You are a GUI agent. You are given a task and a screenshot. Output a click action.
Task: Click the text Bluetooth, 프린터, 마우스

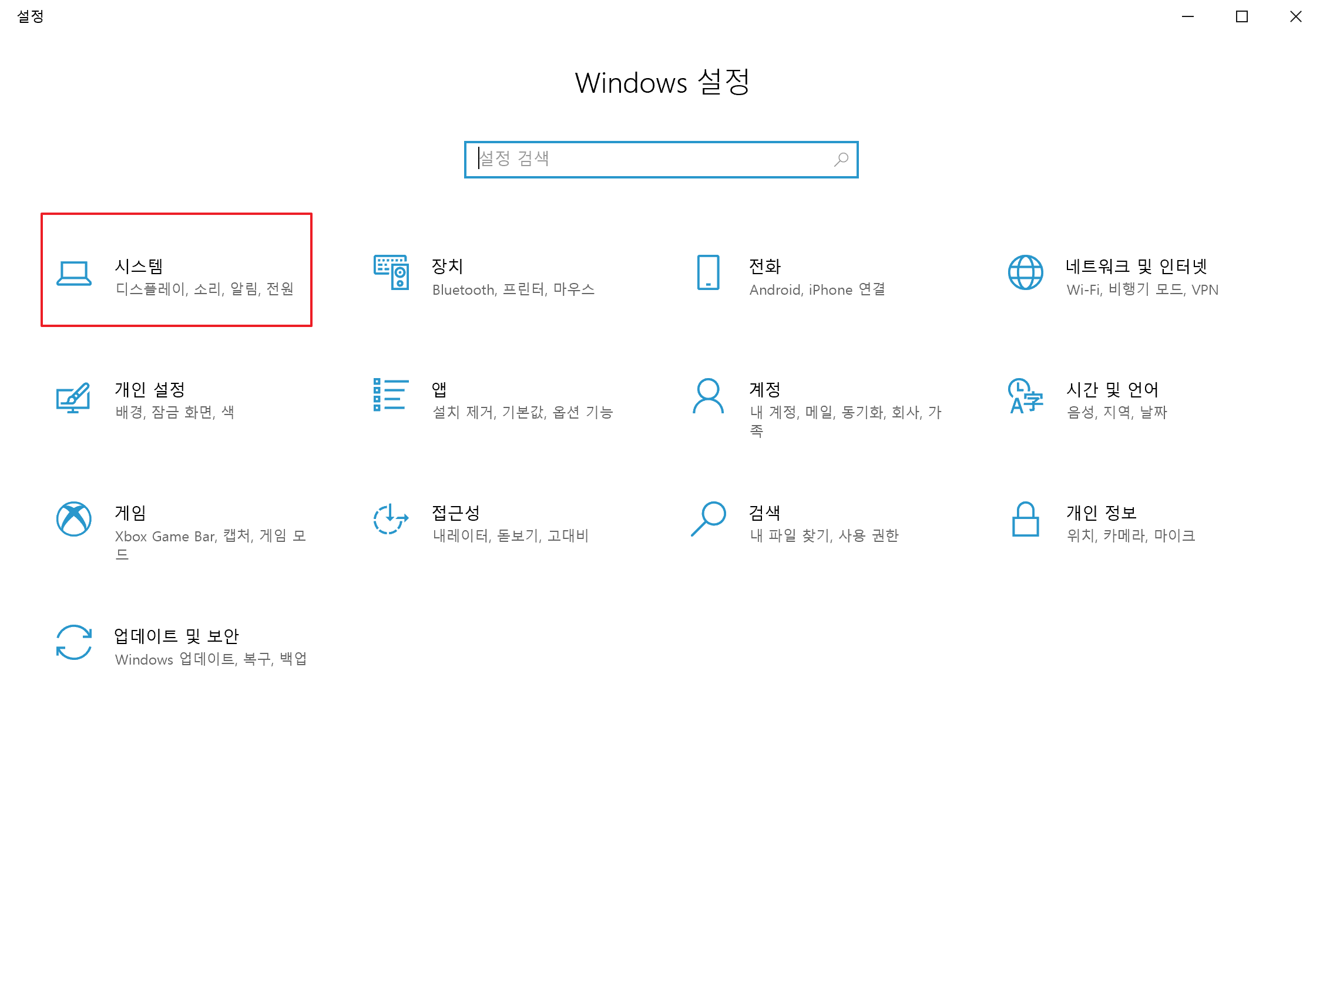(514, 289)
